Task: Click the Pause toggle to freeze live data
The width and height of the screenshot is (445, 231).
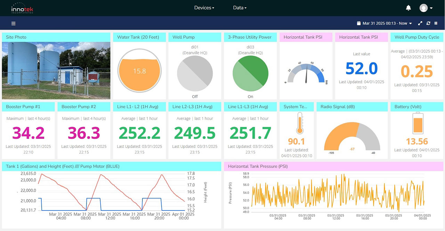Action: click(436, 23)
